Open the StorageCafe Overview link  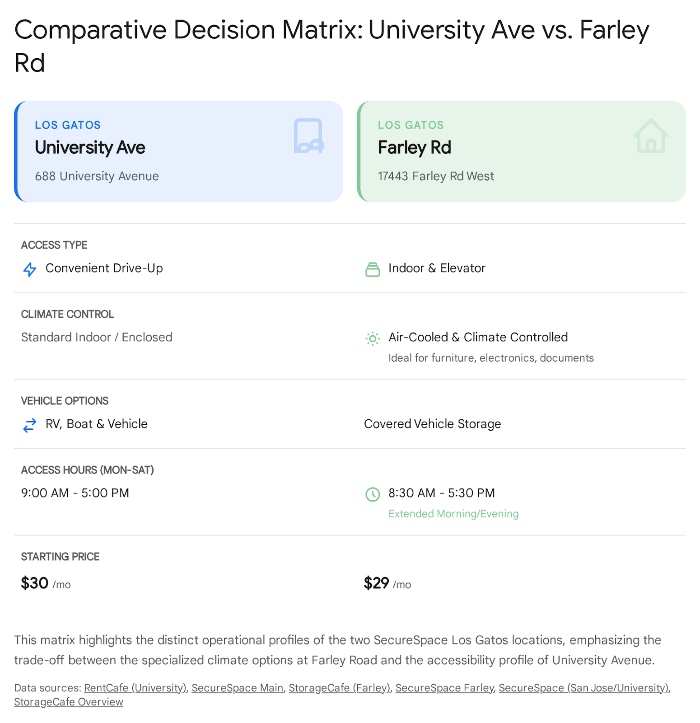click(x=69, y=702)
